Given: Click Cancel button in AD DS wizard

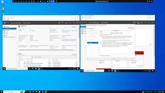Looking at the screenshot, I should point(131,59).
